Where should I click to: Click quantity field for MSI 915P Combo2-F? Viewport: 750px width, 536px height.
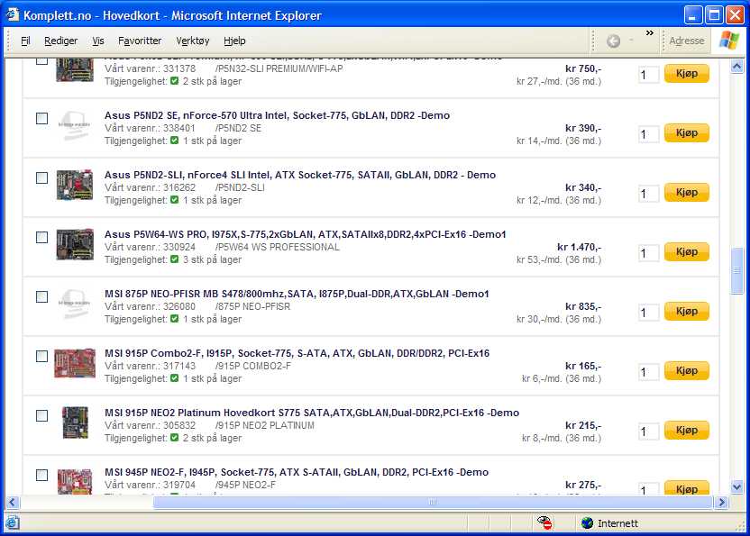(x=649, y=371)
